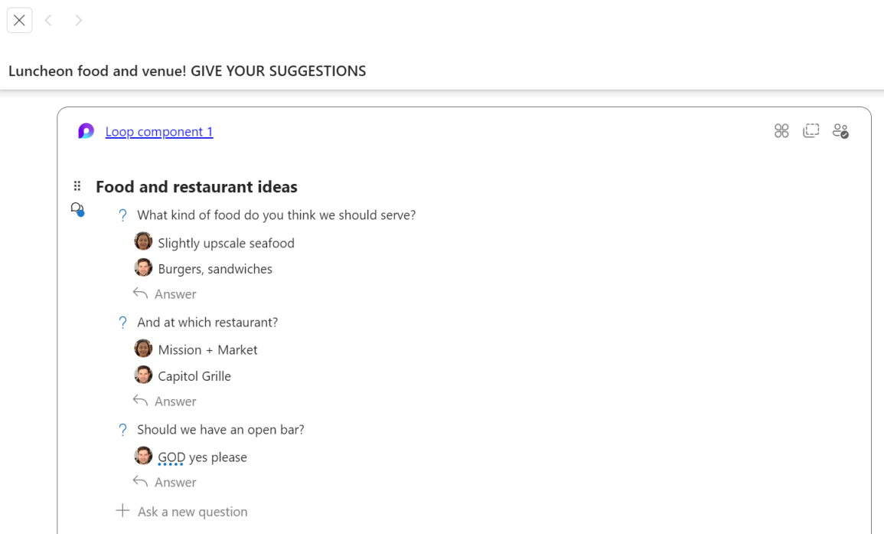884x534 pixels.
Task: Click the Loop logo icon
Action: click(x=86, y=131)
